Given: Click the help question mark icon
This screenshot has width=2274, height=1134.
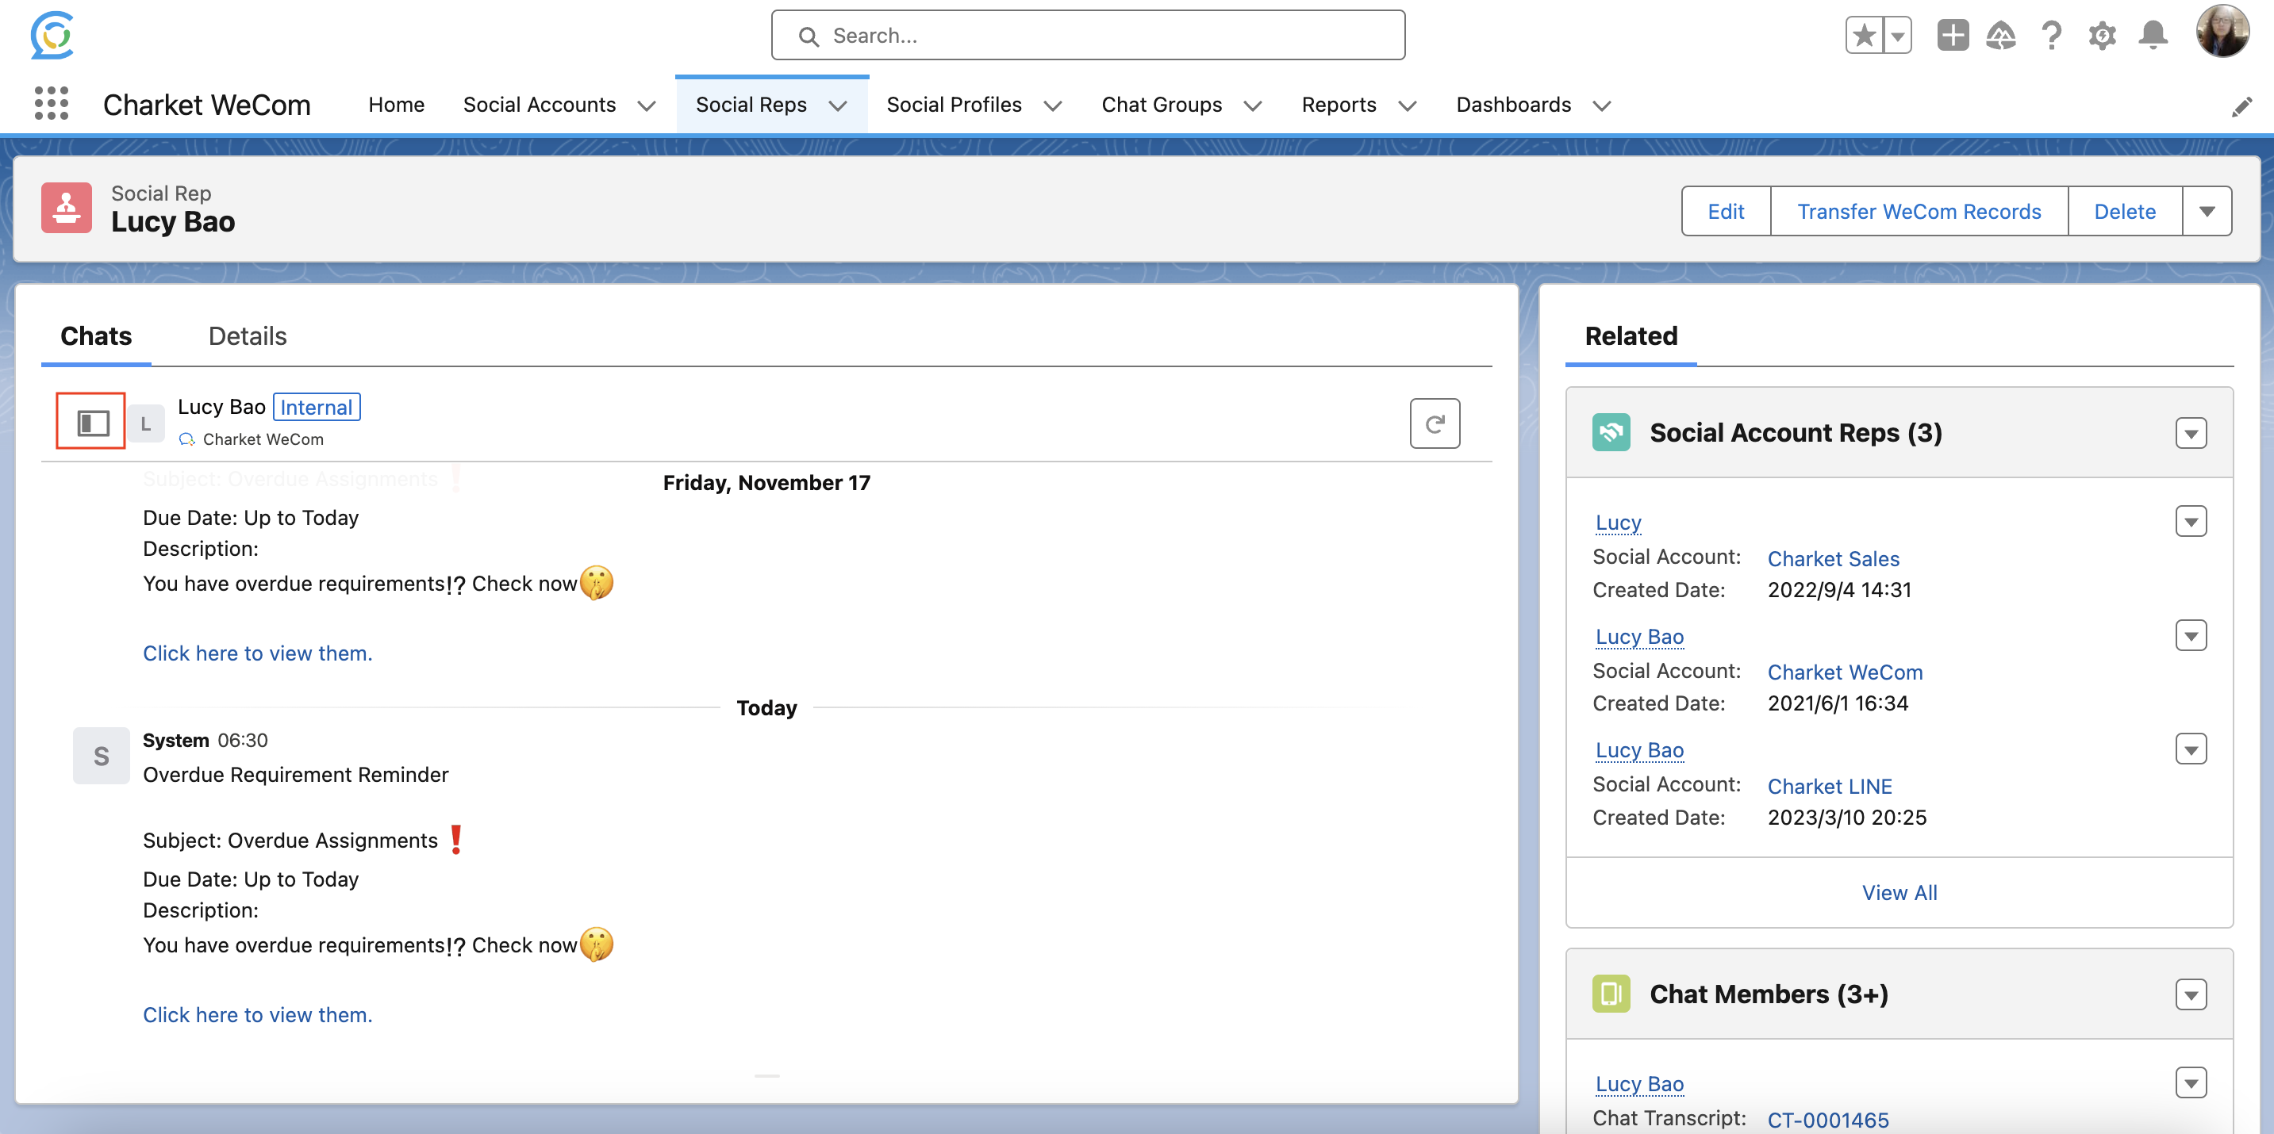Looking at the screenshot, I should point(2051,36).
